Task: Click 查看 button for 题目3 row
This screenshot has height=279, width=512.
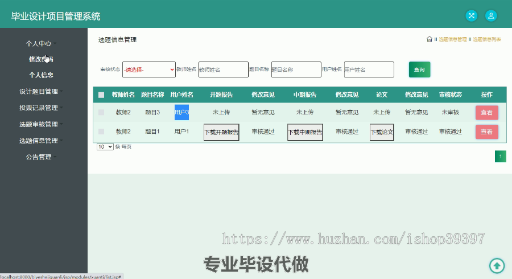Action: [486, 113]
